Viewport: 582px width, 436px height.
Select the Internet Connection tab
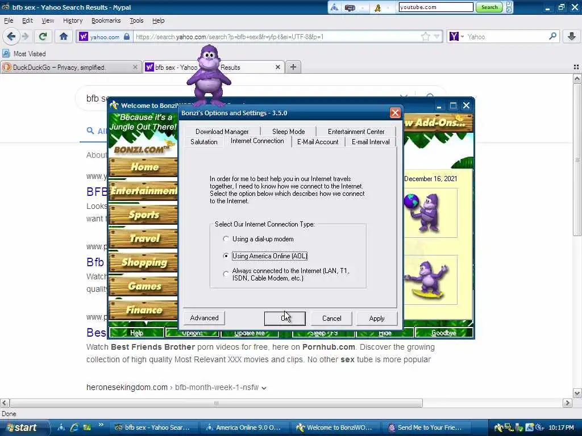pos(257,141)
